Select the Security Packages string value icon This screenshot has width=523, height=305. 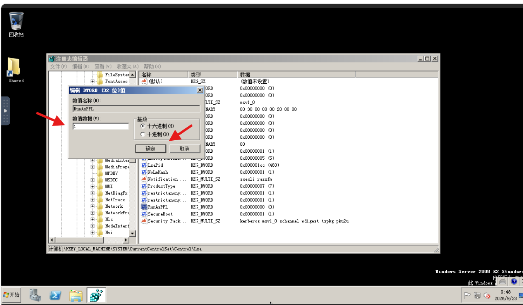coord(144,221)
